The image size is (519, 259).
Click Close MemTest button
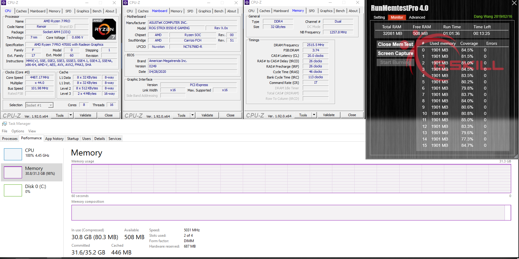(395, 44)
